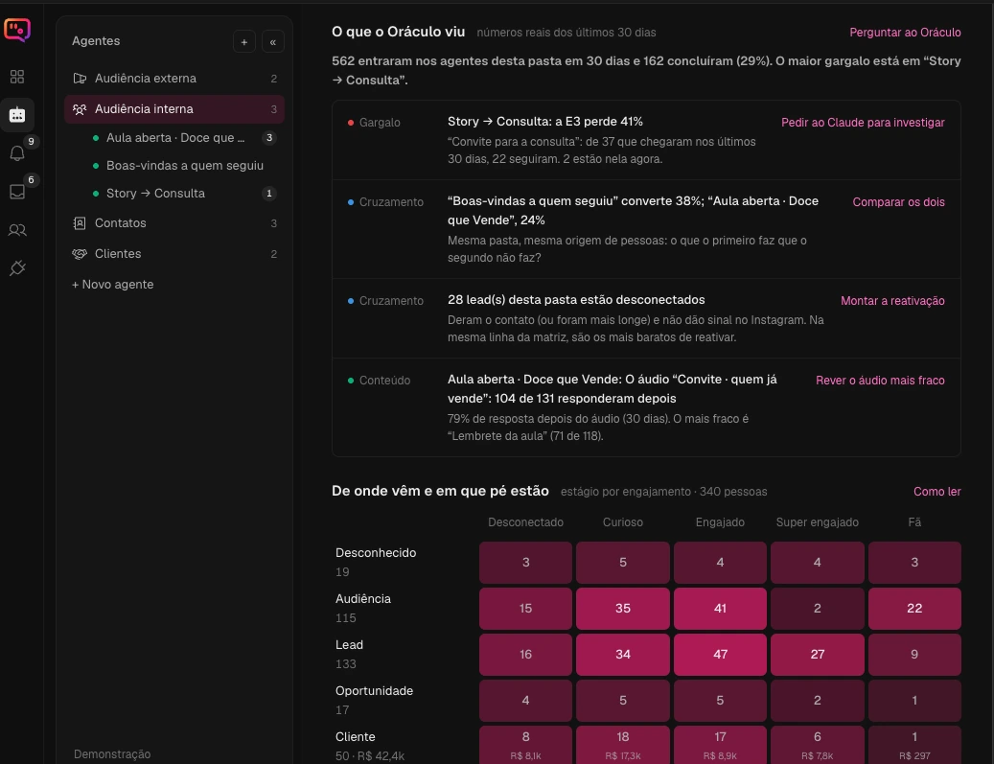Click "28 lead(s) desta pasta estão desconectados"

pyautogui.click(x=576, y=300)
